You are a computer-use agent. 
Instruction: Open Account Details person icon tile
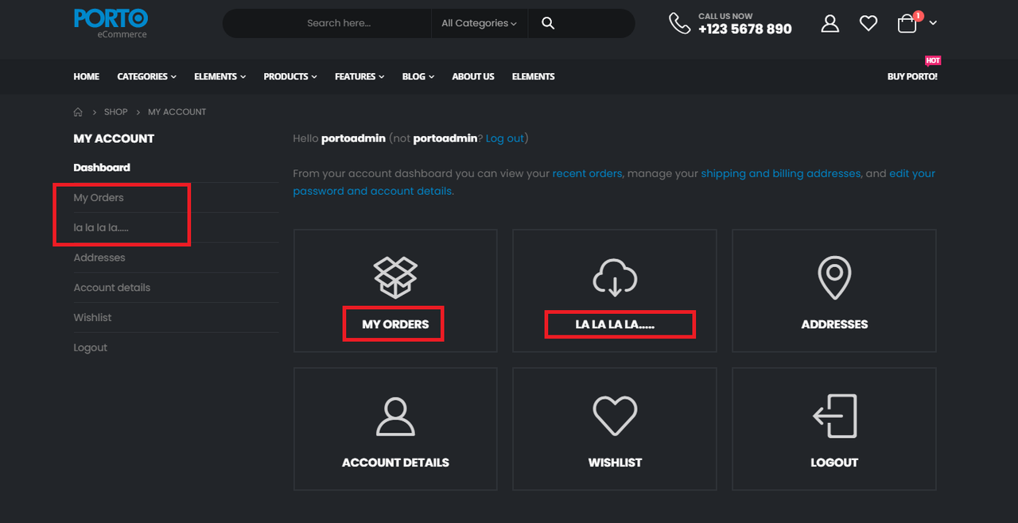pyautogui.click(x=395, y=416)
